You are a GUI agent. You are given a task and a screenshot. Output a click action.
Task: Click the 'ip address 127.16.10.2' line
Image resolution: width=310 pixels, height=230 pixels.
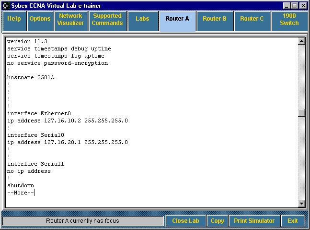click(x=68, y=121)
